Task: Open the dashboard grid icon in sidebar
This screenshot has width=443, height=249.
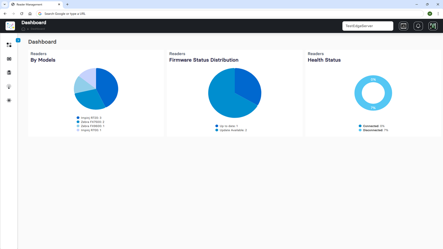Action: pyautogui.click(x=9, y=45)
